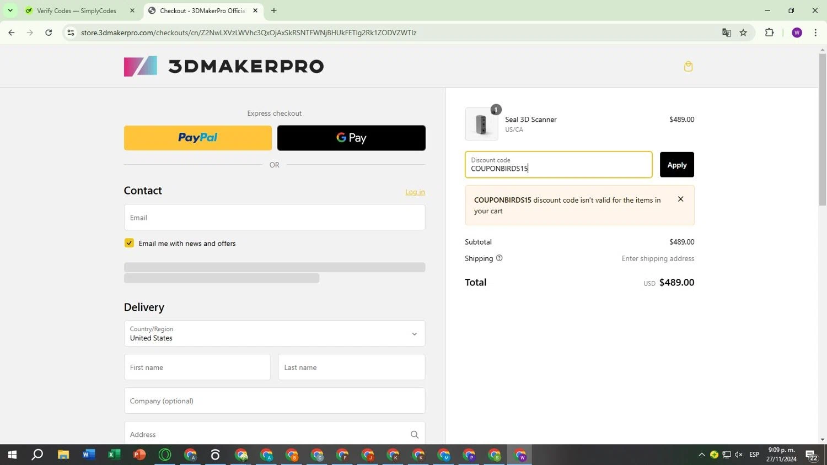Click the Discount code field
The height and width of the screenshot is (465, 827).
tap(559, 165)
